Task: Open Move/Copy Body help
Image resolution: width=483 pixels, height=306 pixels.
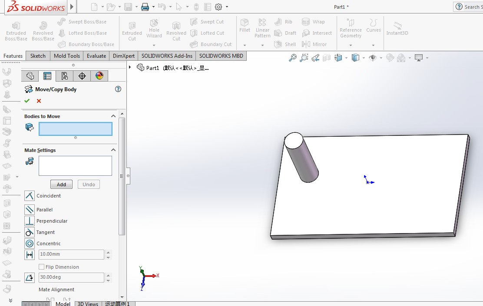Action: coord(118,89)
